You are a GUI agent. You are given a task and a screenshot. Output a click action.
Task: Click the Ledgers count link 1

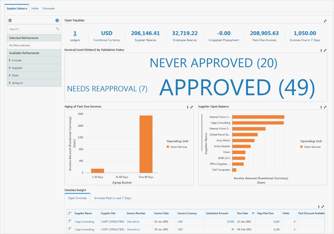(75, 33)
